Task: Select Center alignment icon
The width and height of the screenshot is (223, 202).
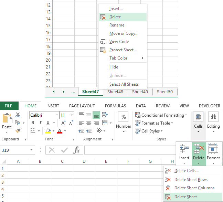Action: click(x=89, y=123)
